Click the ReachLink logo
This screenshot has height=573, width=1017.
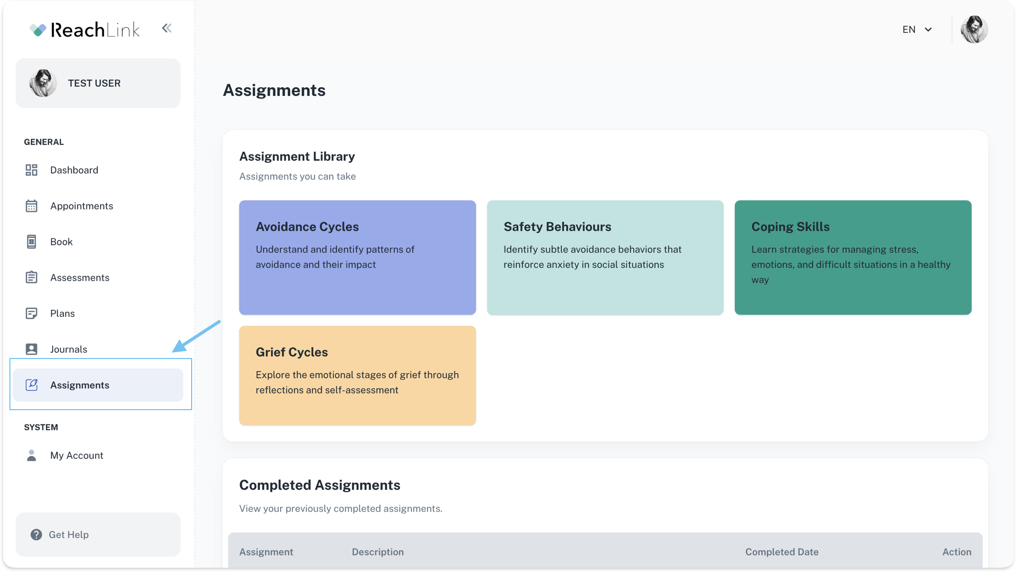pyautogui.click(x=85, y=30)
